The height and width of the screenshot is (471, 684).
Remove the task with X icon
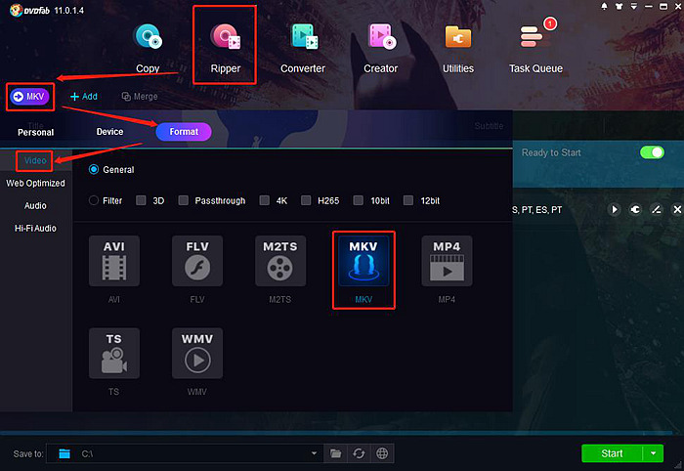point(677,210)
